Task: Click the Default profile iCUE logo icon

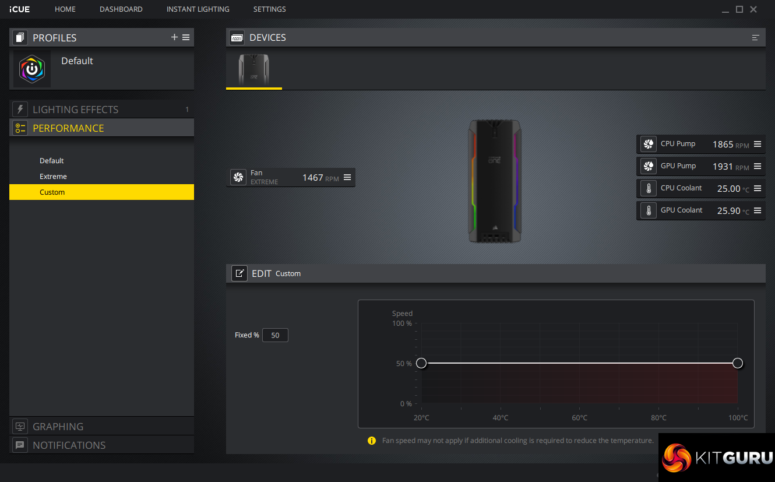Action: pos(32,69)
